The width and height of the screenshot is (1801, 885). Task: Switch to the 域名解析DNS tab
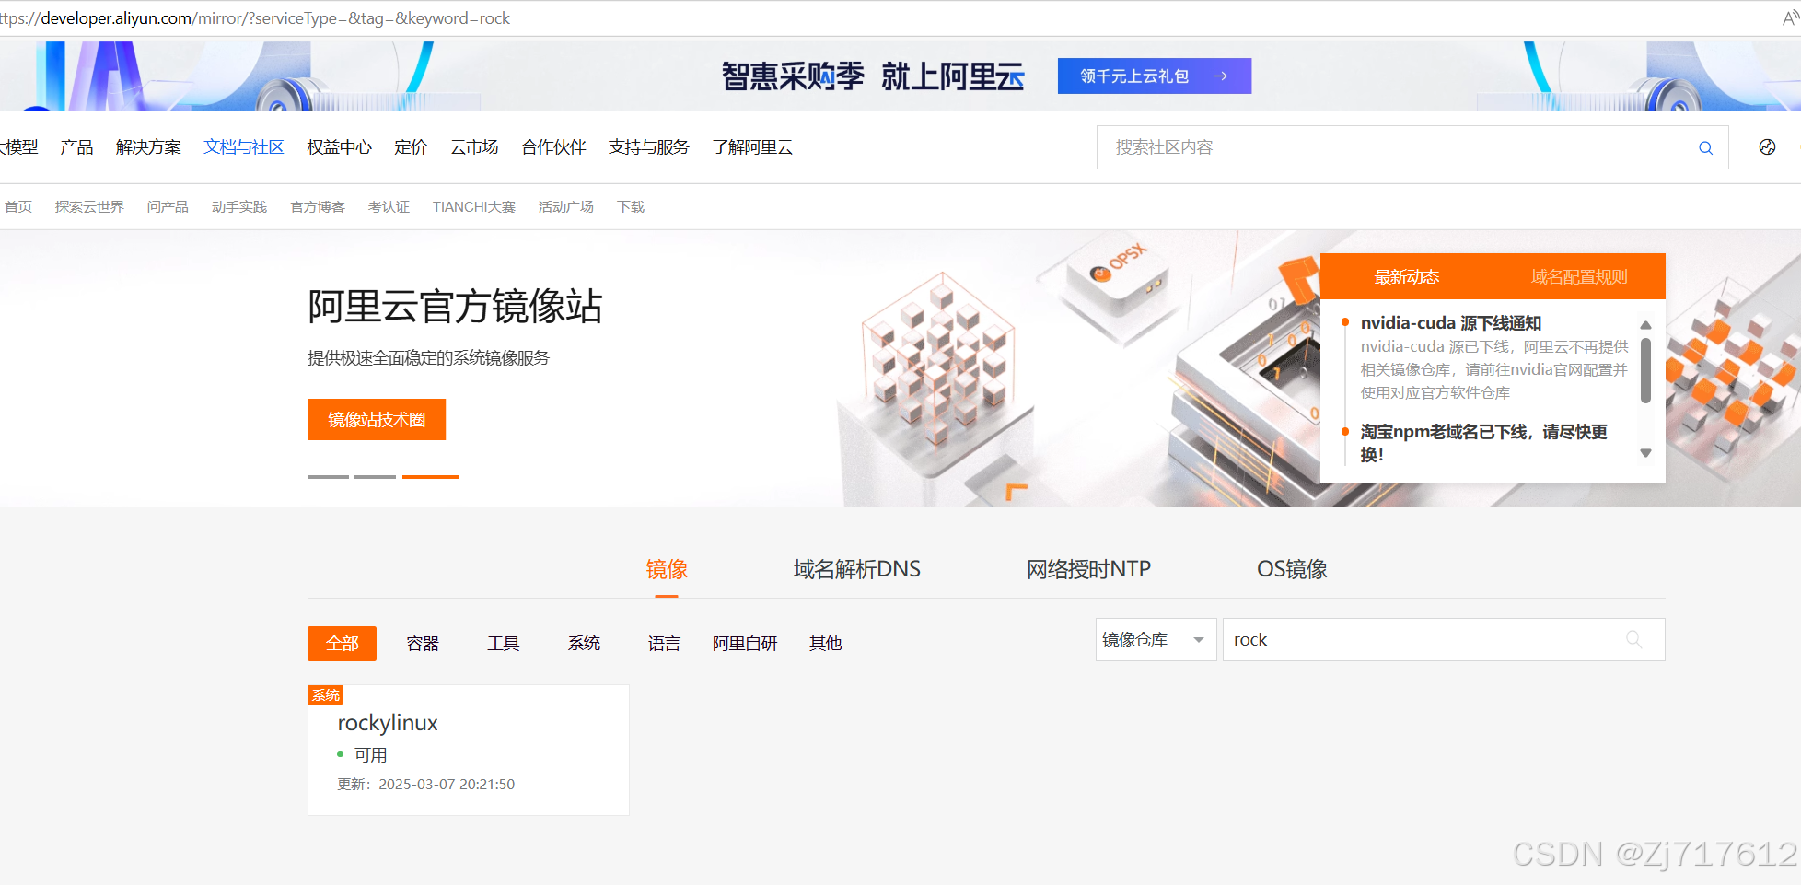click(856, 569)
